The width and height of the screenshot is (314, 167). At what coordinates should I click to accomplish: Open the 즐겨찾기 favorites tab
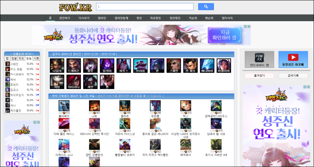[259, 76]
